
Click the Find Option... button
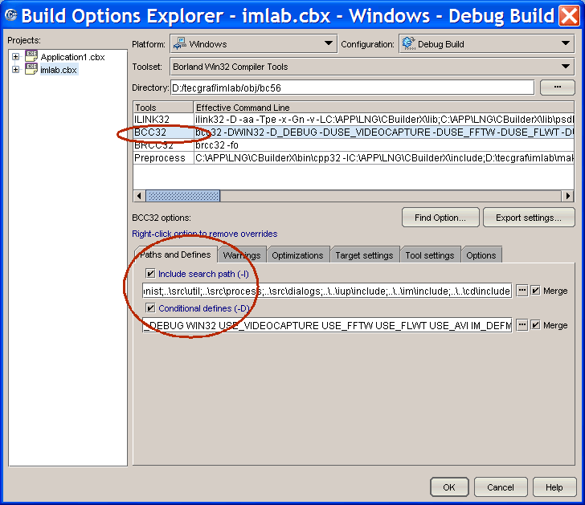pos(440,218)
